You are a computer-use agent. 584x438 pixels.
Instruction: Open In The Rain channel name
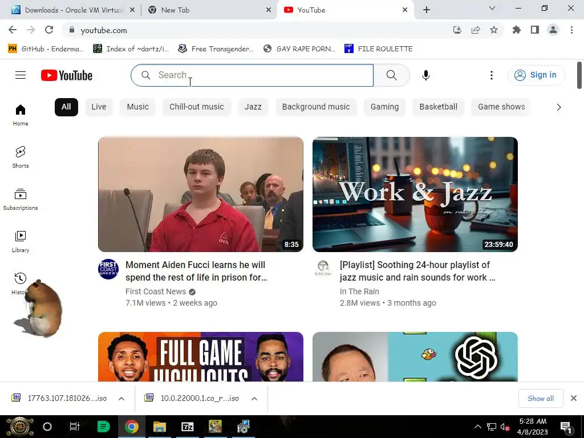pyautogui.click(x=359, y=291)
